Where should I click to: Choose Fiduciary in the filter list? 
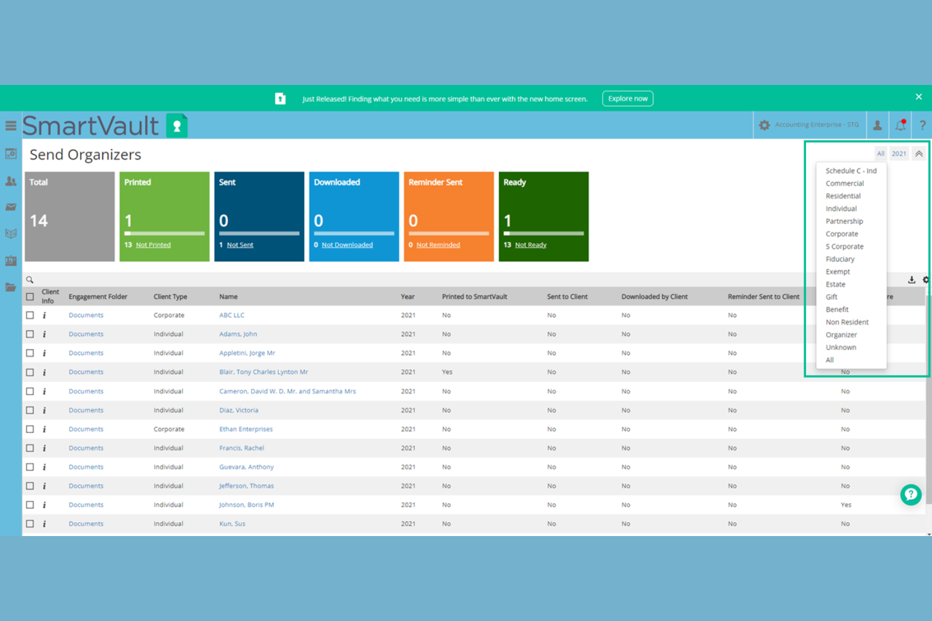click(840, 259)
